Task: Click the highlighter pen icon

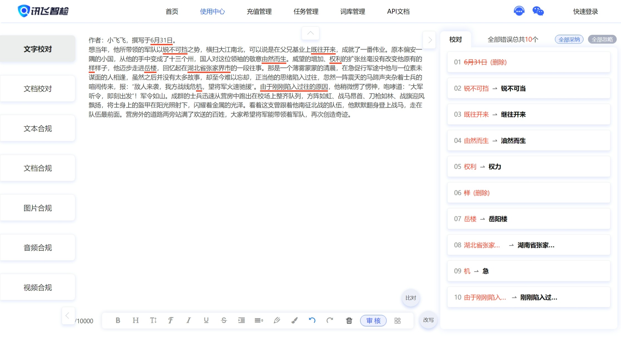Action: pyautogui.click(x=277, y=320)
